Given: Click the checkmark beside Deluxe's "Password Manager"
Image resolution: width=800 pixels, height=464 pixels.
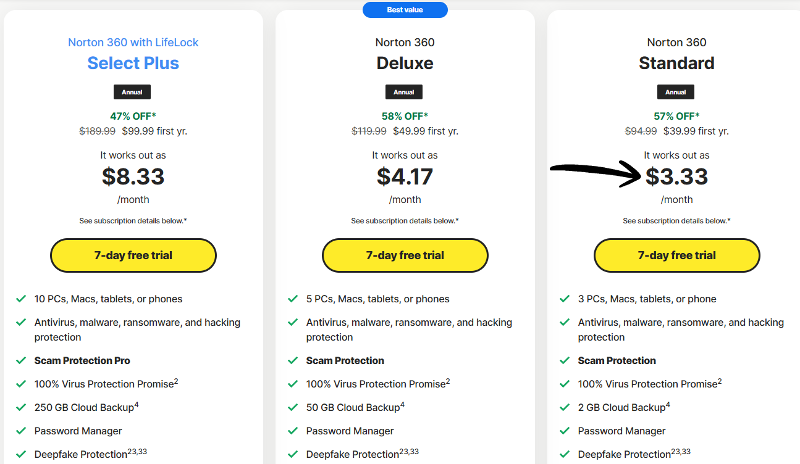Looking at the screenshot, I should pyautogui.click(x=292, y=431).
